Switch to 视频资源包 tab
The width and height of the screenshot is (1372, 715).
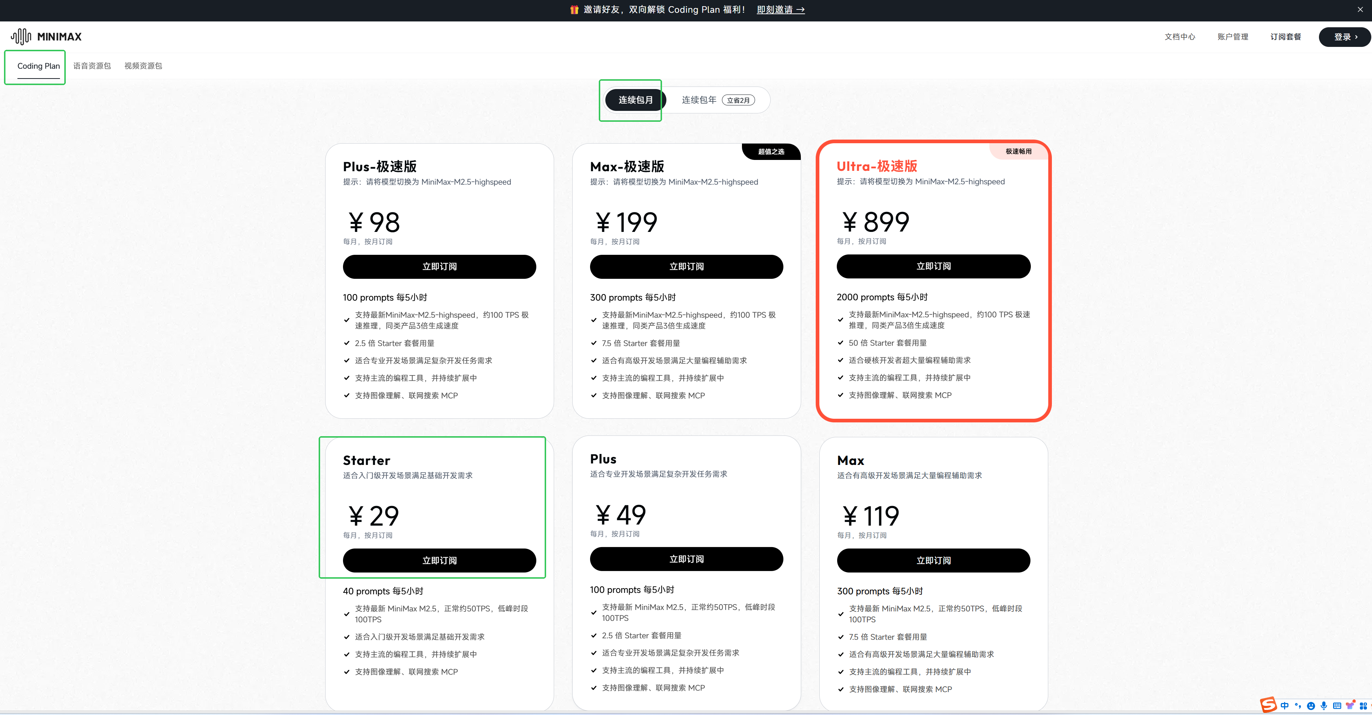(x=143, y=66)
